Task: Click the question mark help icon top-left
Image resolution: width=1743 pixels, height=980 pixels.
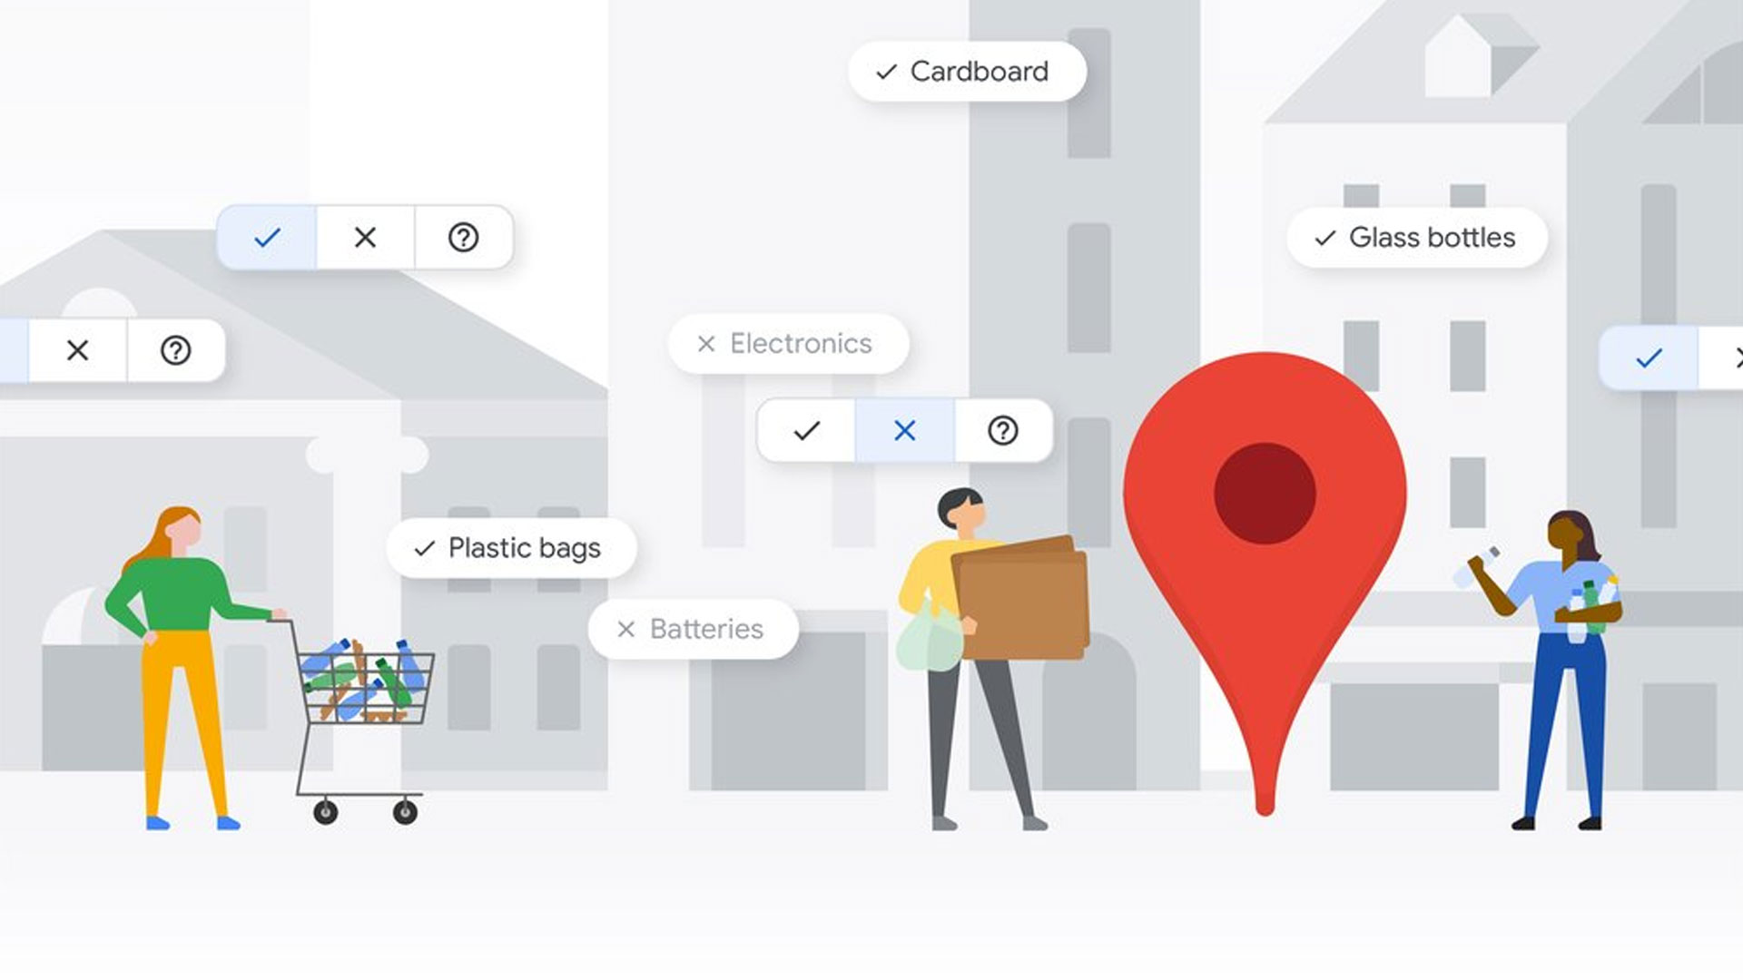Action: [465, 236]
